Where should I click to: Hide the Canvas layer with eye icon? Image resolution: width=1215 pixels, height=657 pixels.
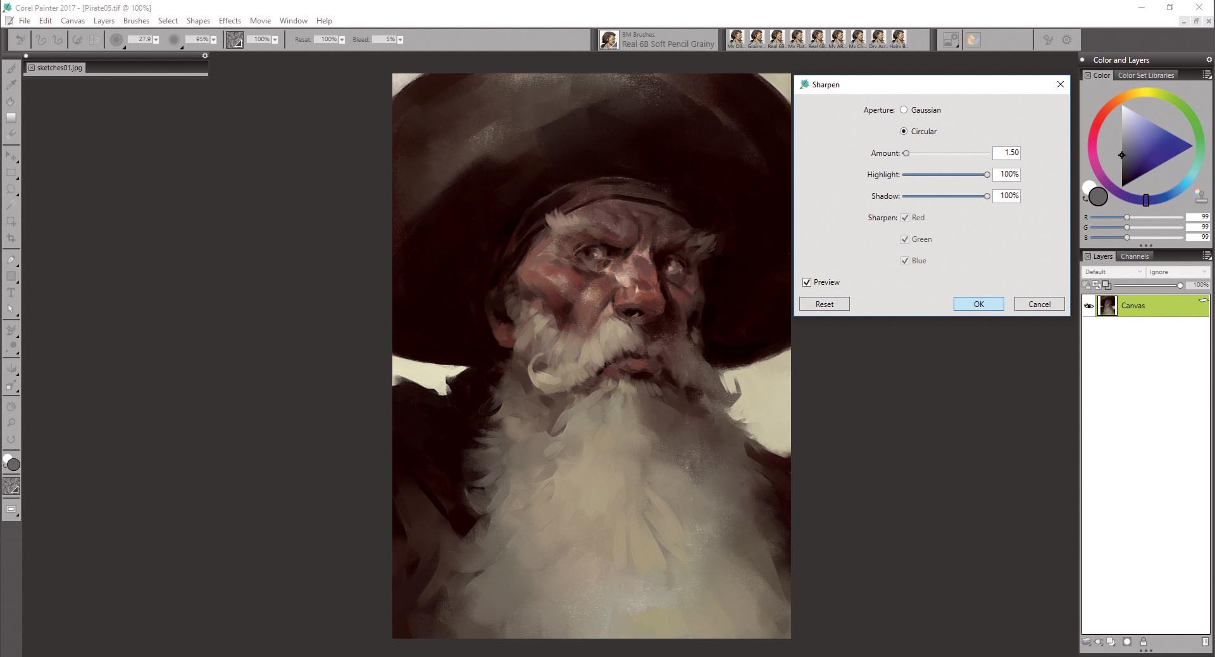pyautogui.click(x=1088, y=306)
